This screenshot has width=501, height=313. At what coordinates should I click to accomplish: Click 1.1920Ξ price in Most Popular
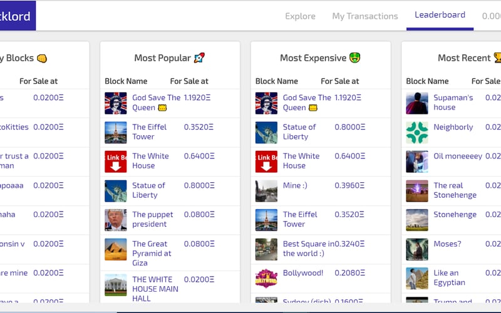[x=197, y=98]
